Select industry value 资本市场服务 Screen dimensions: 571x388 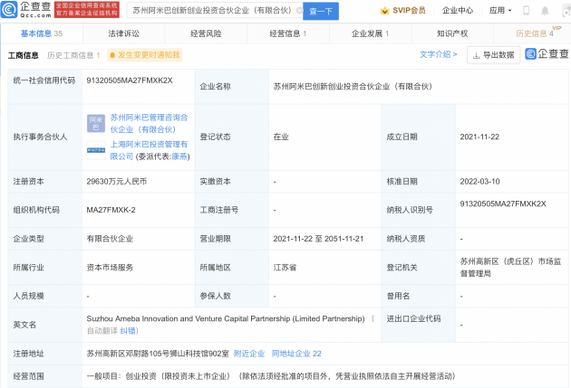coord(110,268)
